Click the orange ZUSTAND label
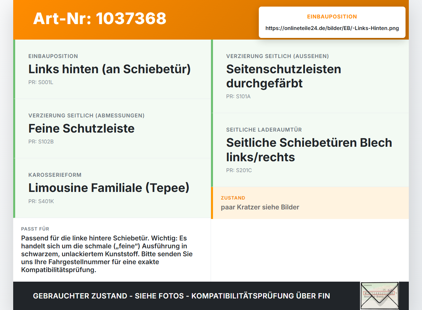 (x=233, y=198)
